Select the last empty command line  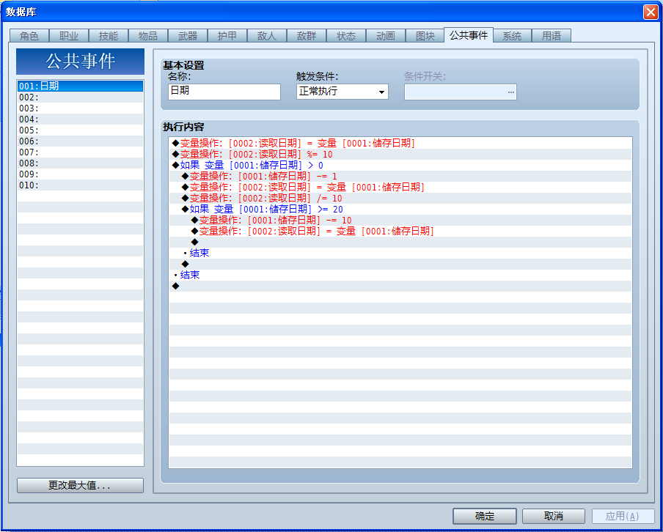(400, 286)
